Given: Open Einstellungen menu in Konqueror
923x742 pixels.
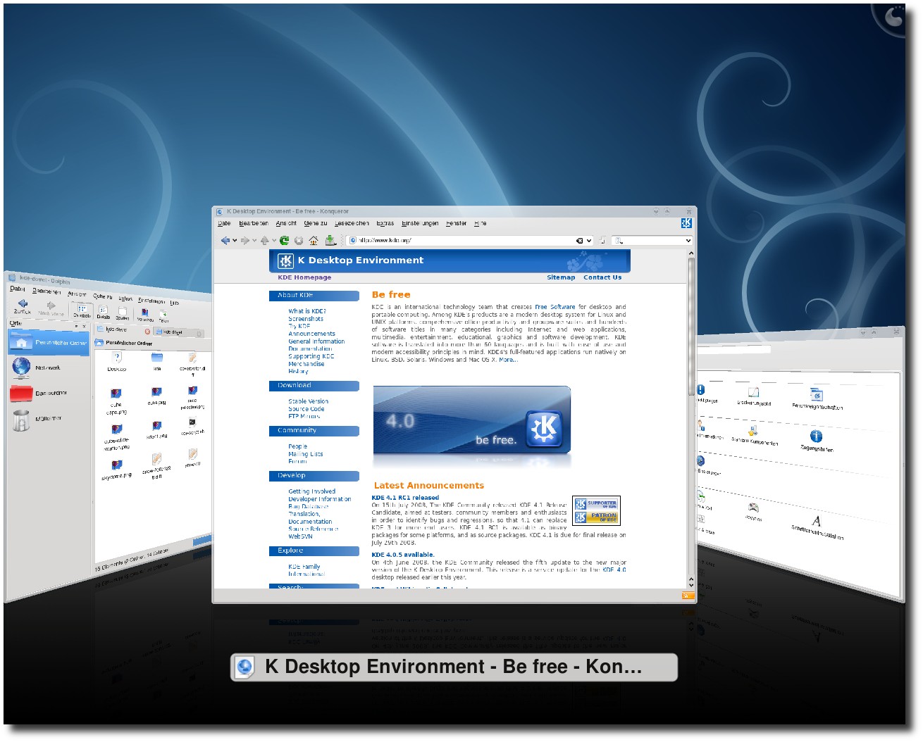Looking at the screenshot, I should [x=420, y=223].
